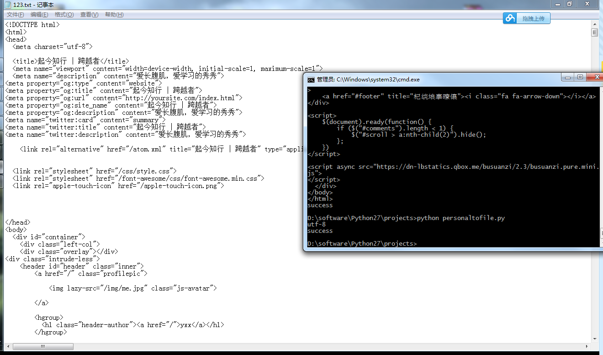The width and height of the screenshot is (603, 355).
Task: Click the '$("#scroll > a:nth-child(2)").hide();' line
Action: 419,135
